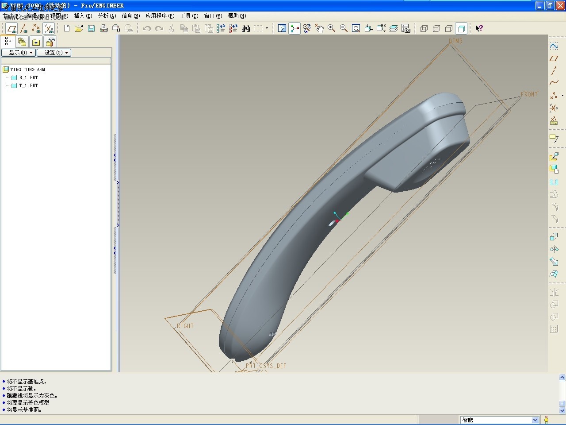This screenshot has height=425, width=566.
Task: Click the Zoom In magnifier icon
Action: [331, 29]
